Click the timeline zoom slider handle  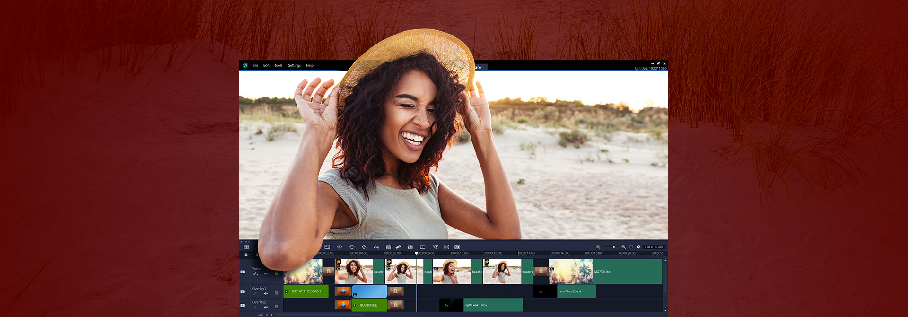(614, 247)
